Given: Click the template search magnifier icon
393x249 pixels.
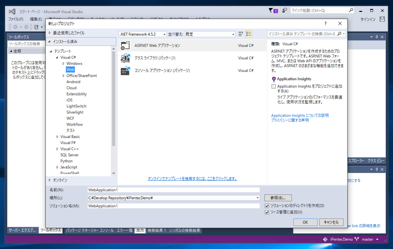Looking at the screenshot, I should tap(339, 34).
